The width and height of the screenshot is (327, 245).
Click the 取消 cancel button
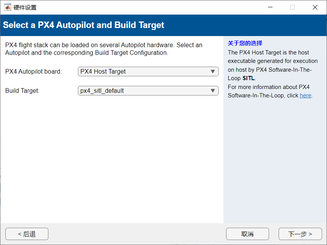pyautogui.click(x=247, y=234)
